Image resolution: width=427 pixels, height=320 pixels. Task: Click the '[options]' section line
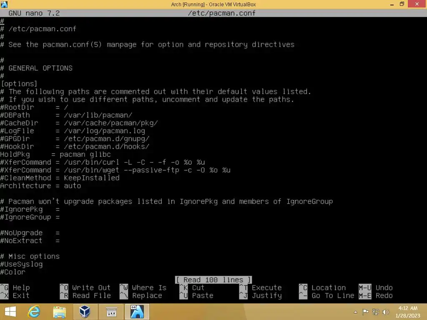pos(19,83)
